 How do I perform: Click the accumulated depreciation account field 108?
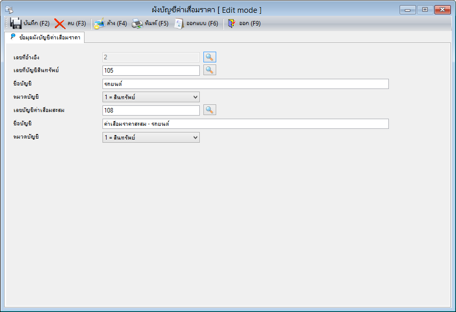coord(151,110)
